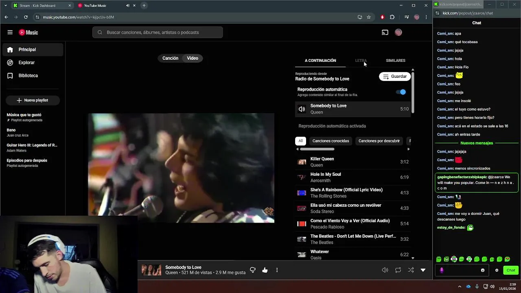Image resolution: width=521 pixels, height=293 pixels.
Task: Click the Somebody to Love queue row
Action: point(353,109)
